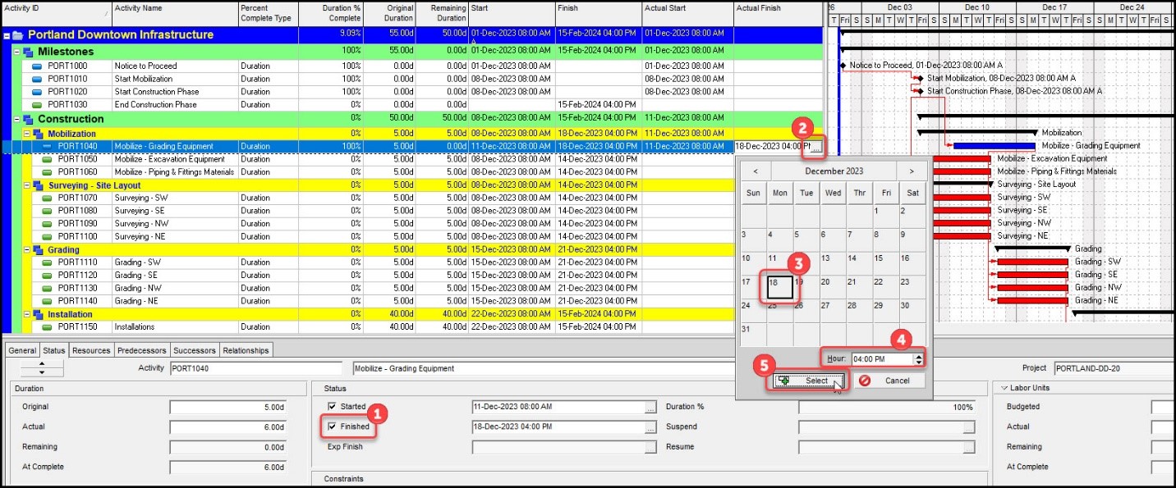Collapse the Mobilization WBS group
This screenshot has height=488, width=1176.
pos(26,134)
